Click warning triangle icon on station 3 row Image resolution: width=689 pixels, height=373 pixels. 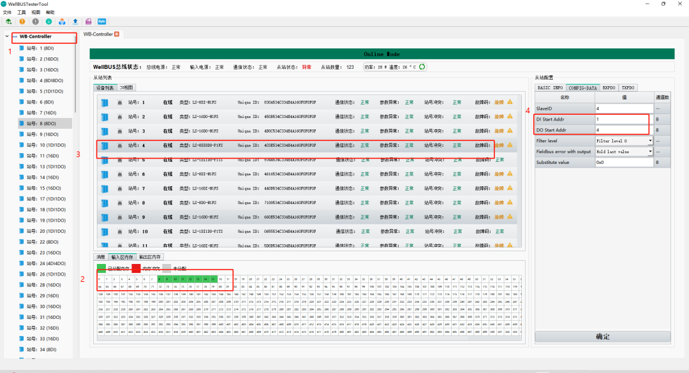coord(510,131)
